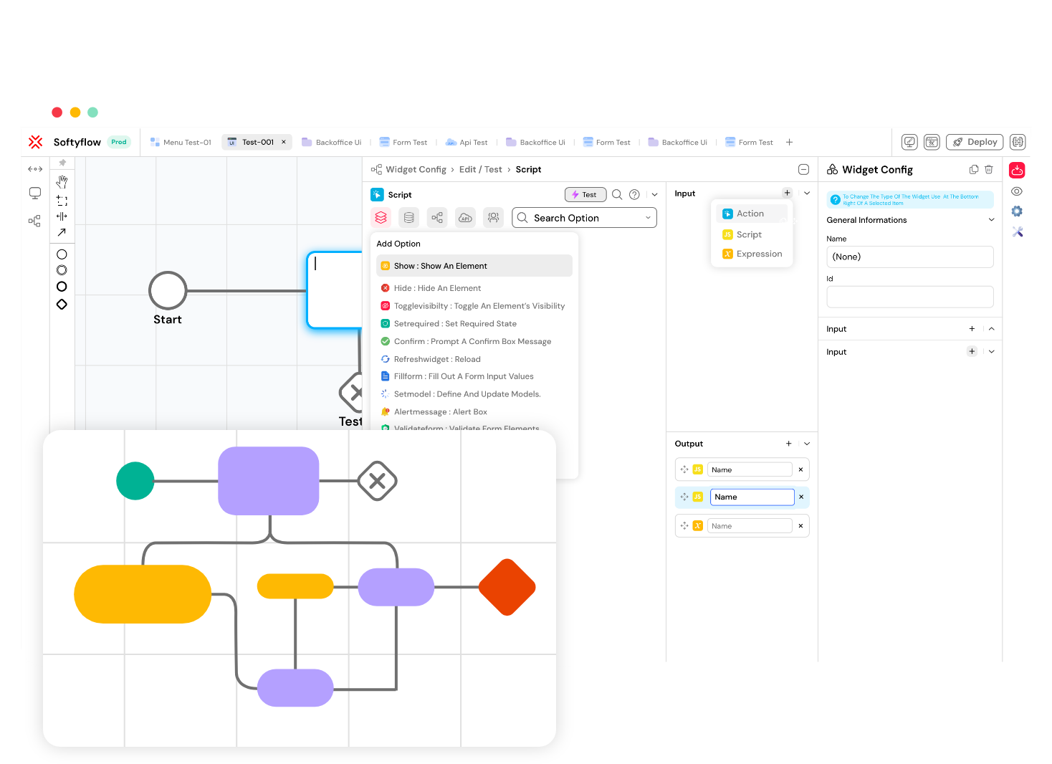Run the script with the Test button
The image size is (1052, 764).
[585, 194]
